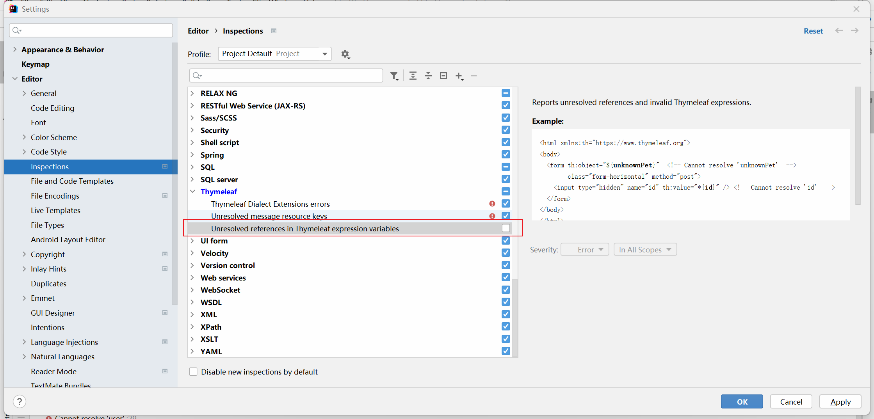Viewport: 874px width, 419px height.
Task: Toggle the YAML inspections checkbox
Action: pyautogui.click(x=506, y=351)
